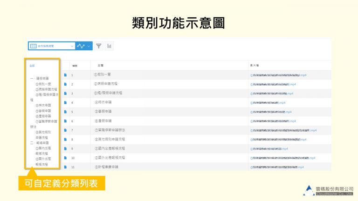Open the document icon for row 10
This screenshot has height=201, width=358.
click(65, 158)
